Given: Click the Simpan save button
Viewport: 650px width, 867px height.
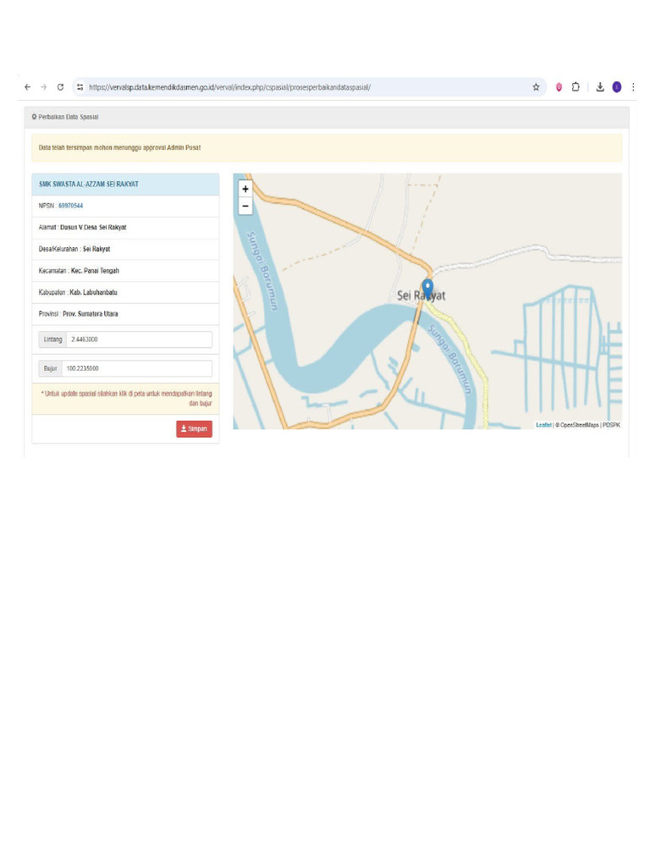Looking at the screenshot, I should click(194, 428).
